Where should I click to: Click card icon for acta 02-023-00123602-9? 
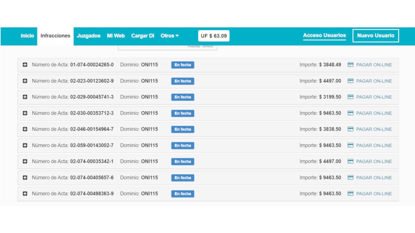350,81
